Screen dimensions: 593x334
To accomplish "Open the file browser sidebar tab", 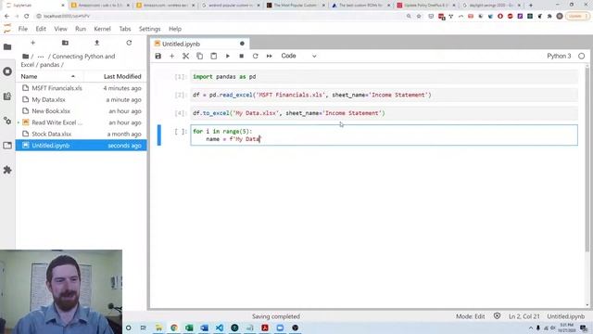I will click(7, 47).
